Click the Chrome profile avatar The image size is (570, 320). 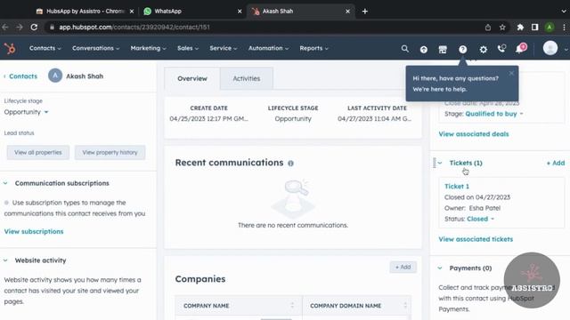[550, 28]
